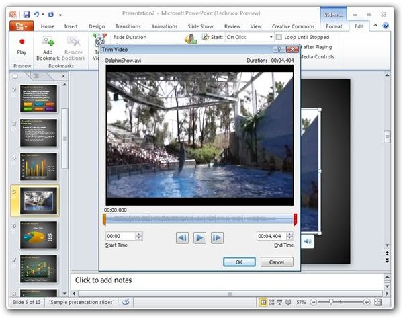The width and height of the screenshot is (403, 318).
Task: Click the 57% zoom level text
Action: coord(301,302)
